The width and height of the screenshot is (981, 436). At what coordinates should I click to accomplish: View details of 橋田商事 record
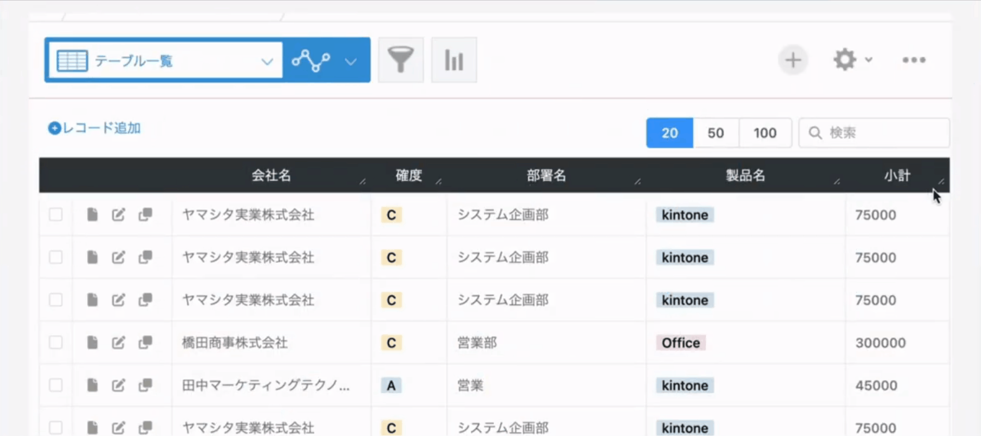[92, 342]
